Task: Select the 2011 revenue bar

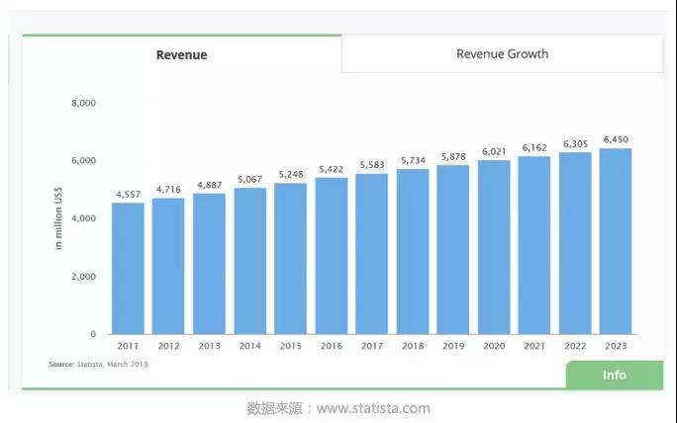Action: click(128, 269)
